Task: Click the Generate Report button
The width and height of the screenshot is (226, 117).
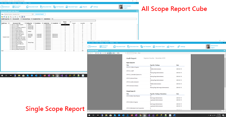Action: (39, 14)
